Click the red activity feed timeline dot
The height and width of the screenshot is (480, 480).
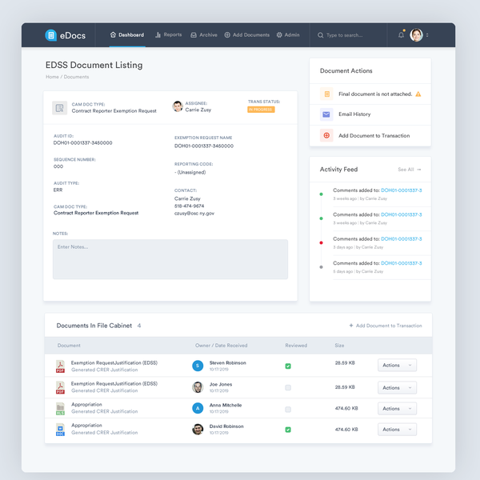coord(321,242)
